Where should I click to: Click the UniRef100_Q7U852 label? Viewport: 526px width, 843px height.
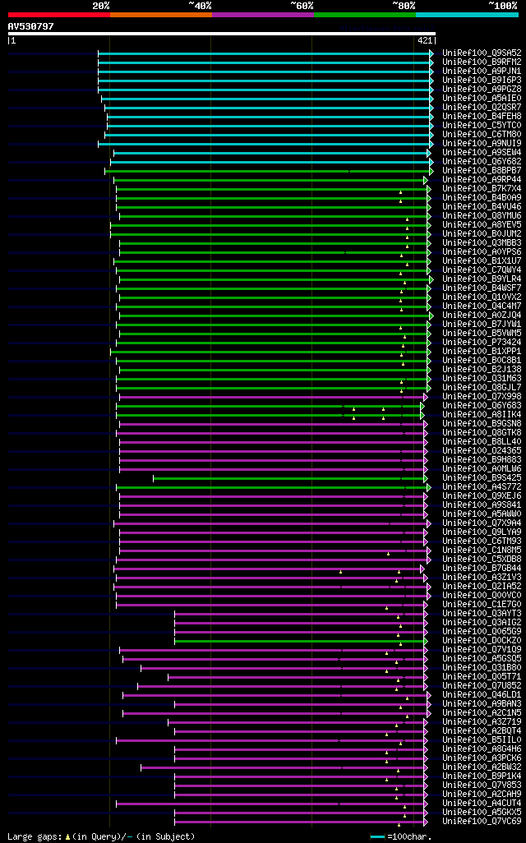click(x=482, y=685)
